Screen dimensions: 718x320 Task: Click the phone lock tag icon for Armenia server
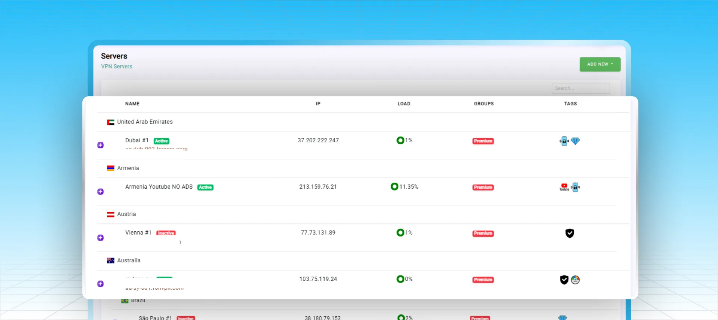(575, 187)
